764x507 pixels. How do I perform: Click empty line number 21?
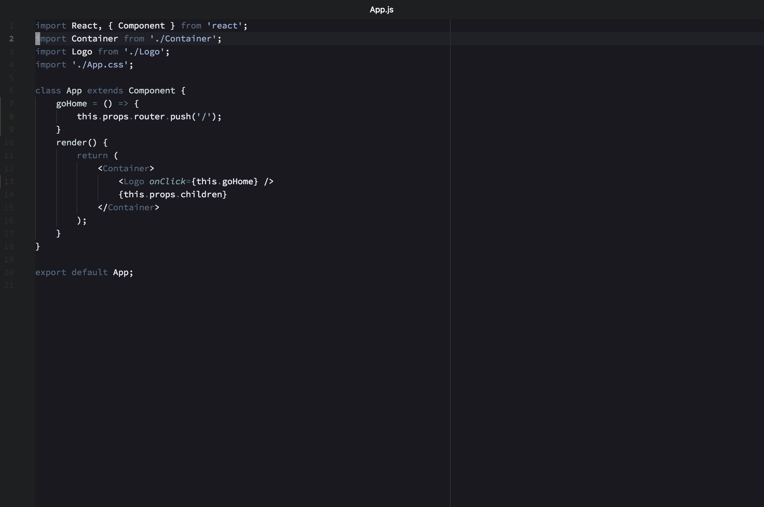coord(9,286)
